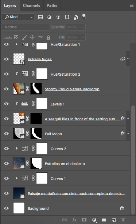Switch to the Layers tab
The image size is (136, 224).
(10, 5)
